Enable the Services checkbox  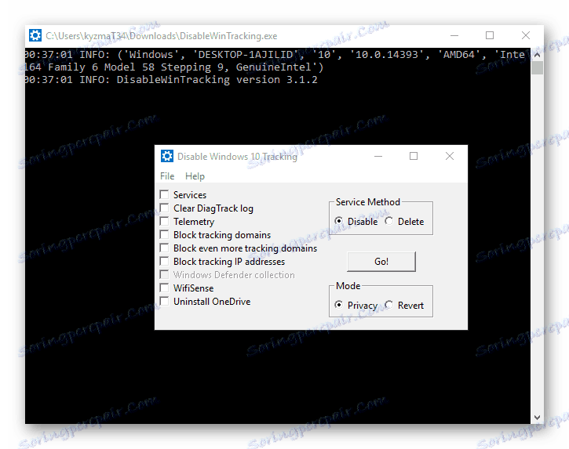point(164,194)
